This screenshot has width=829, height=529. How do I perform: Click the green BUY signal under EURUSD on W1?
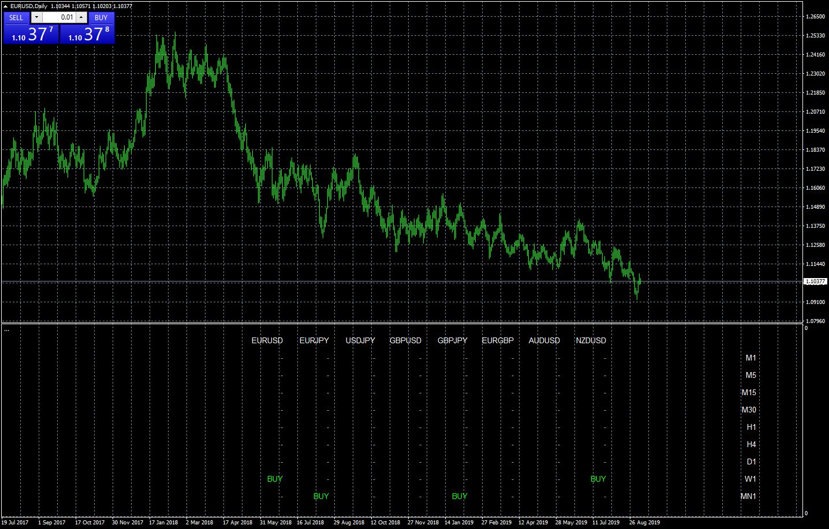coord(275,479)
